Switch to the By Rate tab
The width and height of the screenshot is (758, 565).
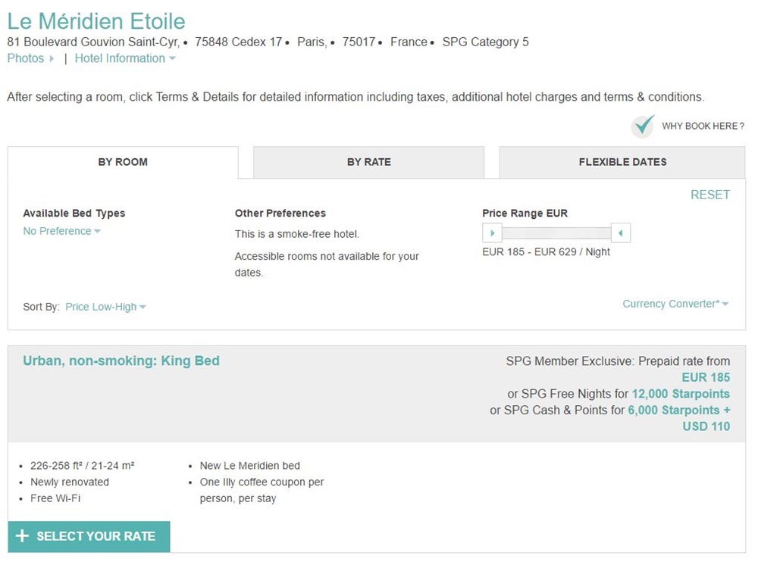click(369, 162)
